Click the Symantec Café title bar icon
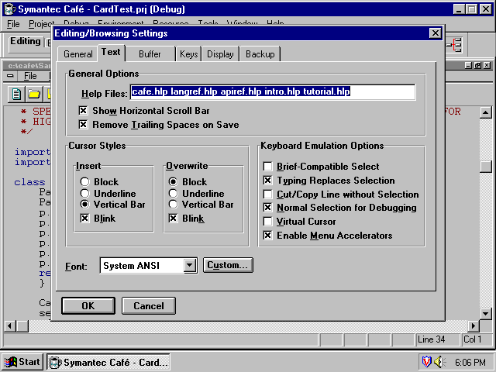Screen dimensions: 496x372 10,9
